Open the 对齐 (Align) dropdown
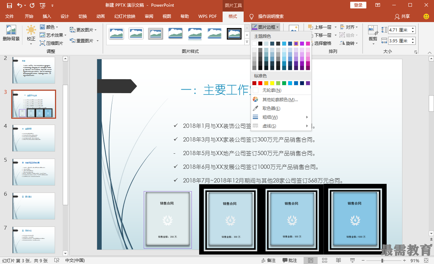The image size is (434, 264). pyautogui.click(x=348, y=27)
